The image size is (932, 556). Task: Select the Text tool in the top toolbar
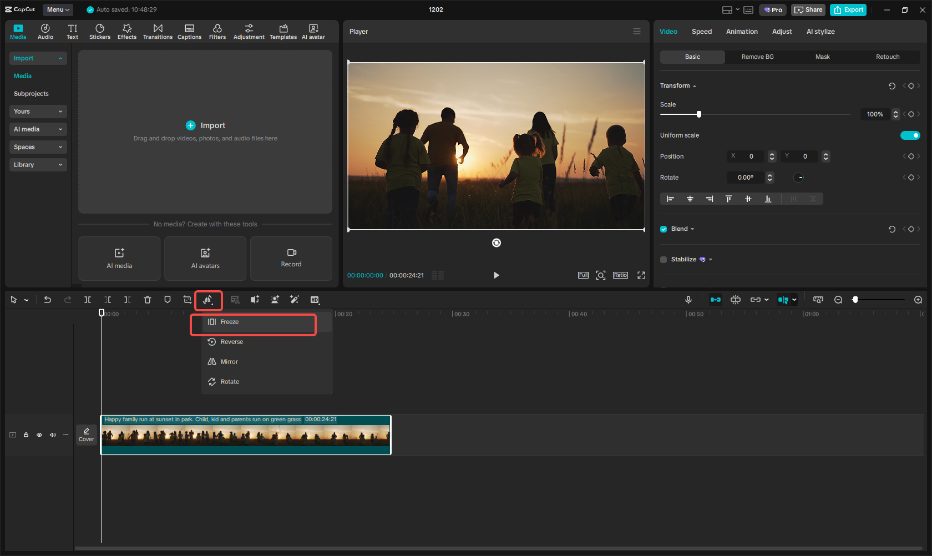tap(72, 31)
